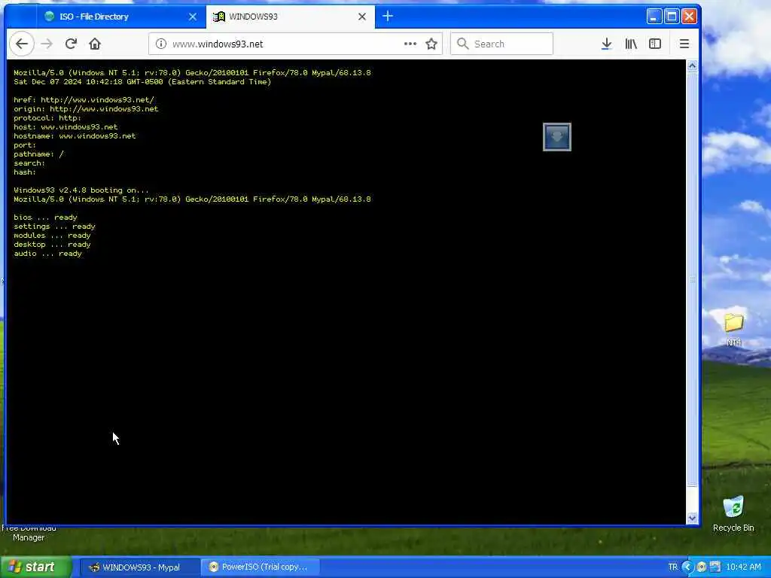Click the 'Sat Dec 07 2024' timestamp line
Screen dimensions: 771x578
point(142,82)
